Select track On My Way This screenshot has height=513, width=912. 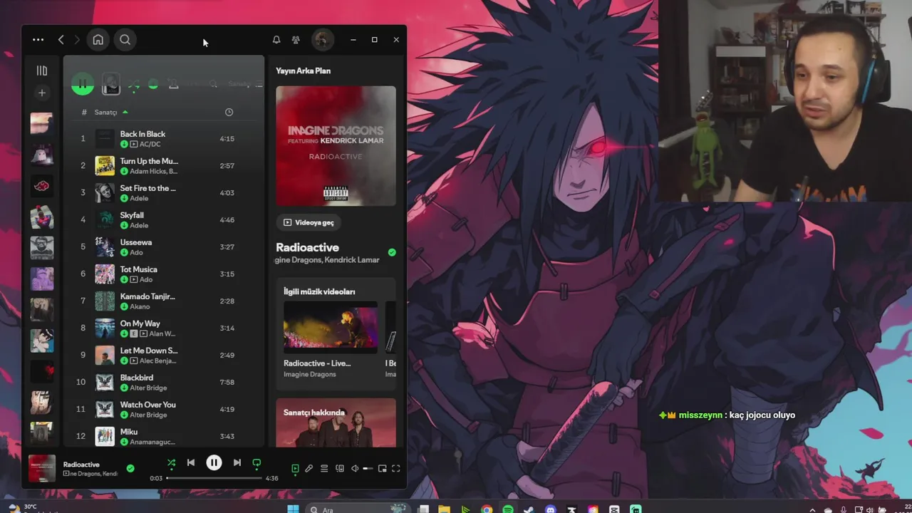pyautogui.click(x=164, y=328)
